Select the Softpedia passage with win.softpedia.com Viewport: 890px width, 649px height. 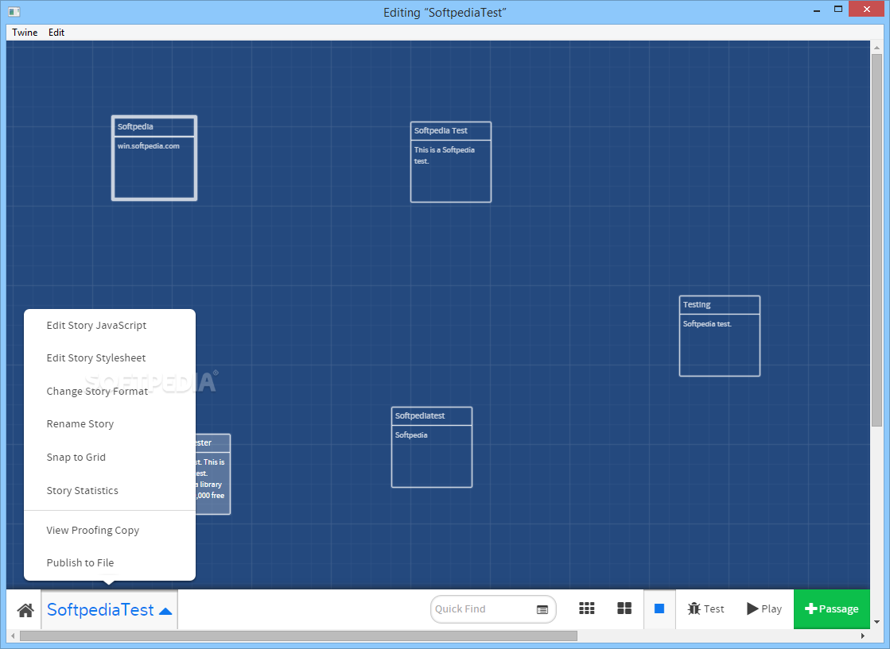154,158
